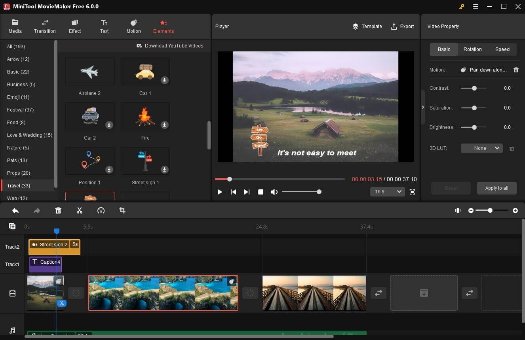Viewport: 525px width, 340px height.
Task: Enter full screen preview mode
Action: (412, 192)
